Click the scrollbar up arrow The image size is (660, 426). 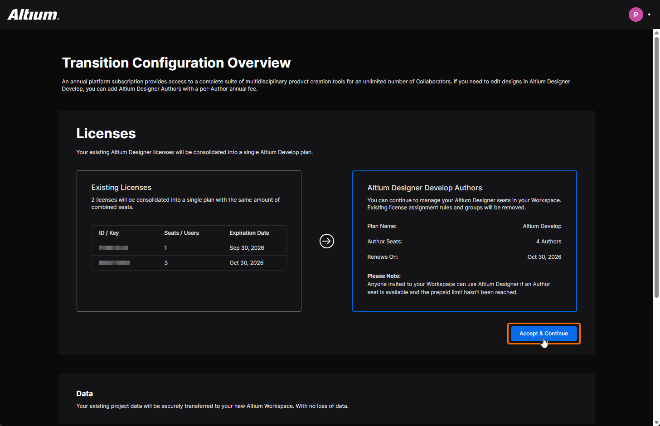coord(656,33)
